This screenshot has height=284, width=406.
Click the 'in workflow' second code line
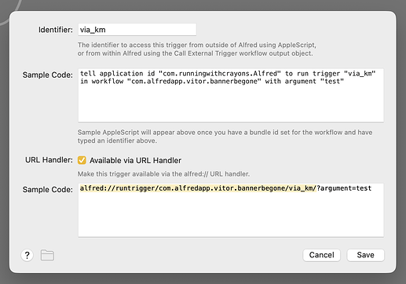212,82
